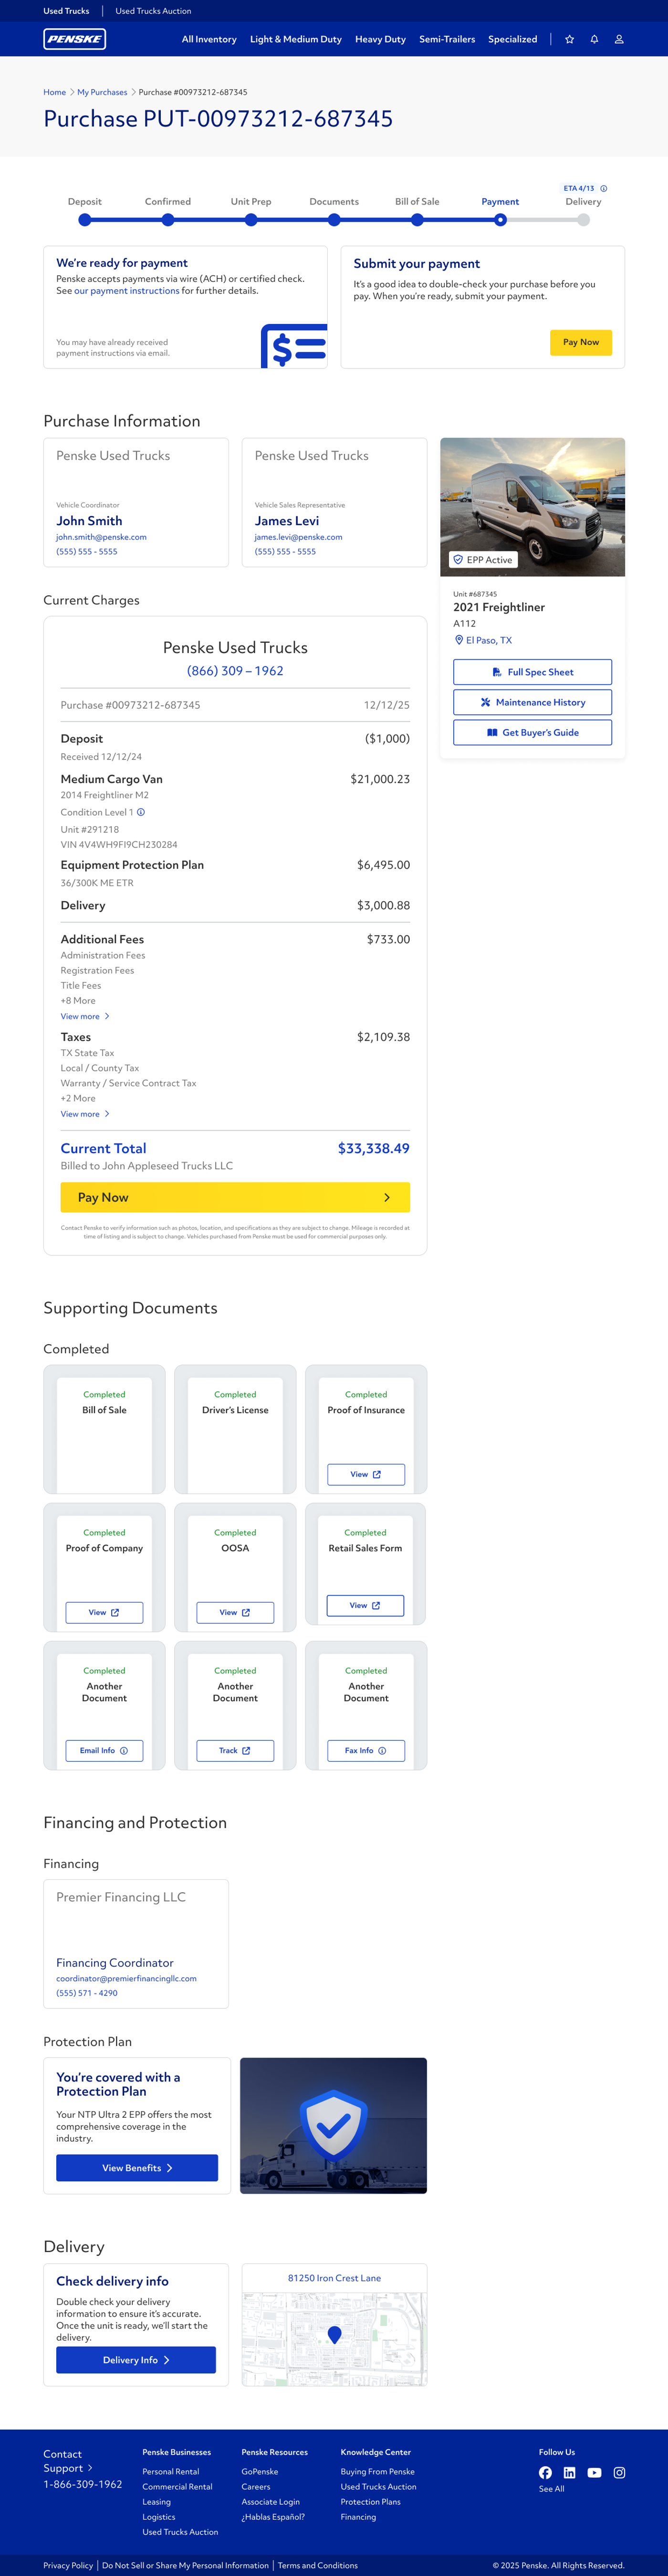
Task: Open notifications bell icon
Action: (594, 39)
